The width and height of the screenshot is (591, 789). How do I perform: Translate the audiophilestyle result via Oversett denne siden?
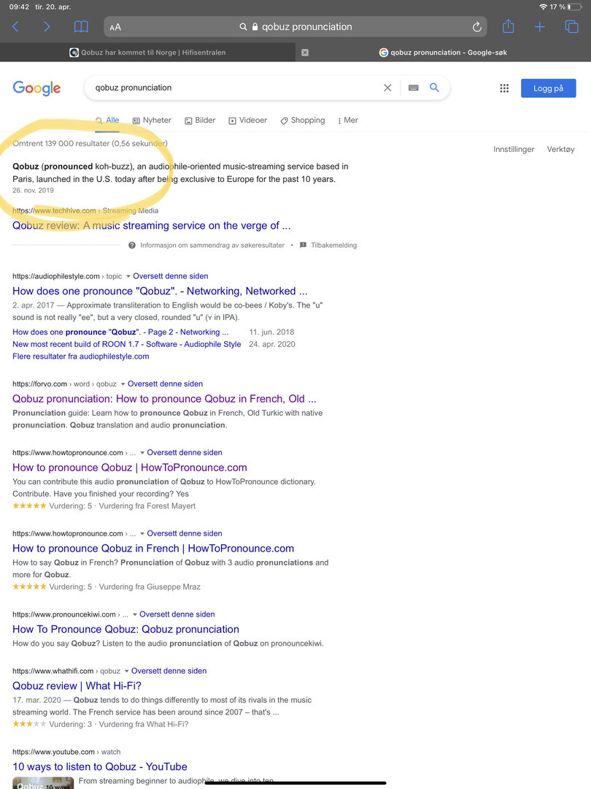coord(170,276)
